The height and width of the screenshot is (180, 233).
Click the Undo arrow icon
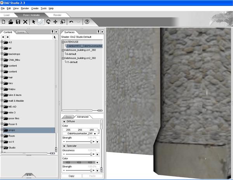click(x=71, y=22)
